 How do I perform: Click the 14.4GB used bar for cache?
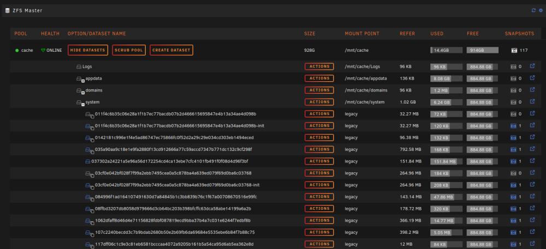(447, 50)
